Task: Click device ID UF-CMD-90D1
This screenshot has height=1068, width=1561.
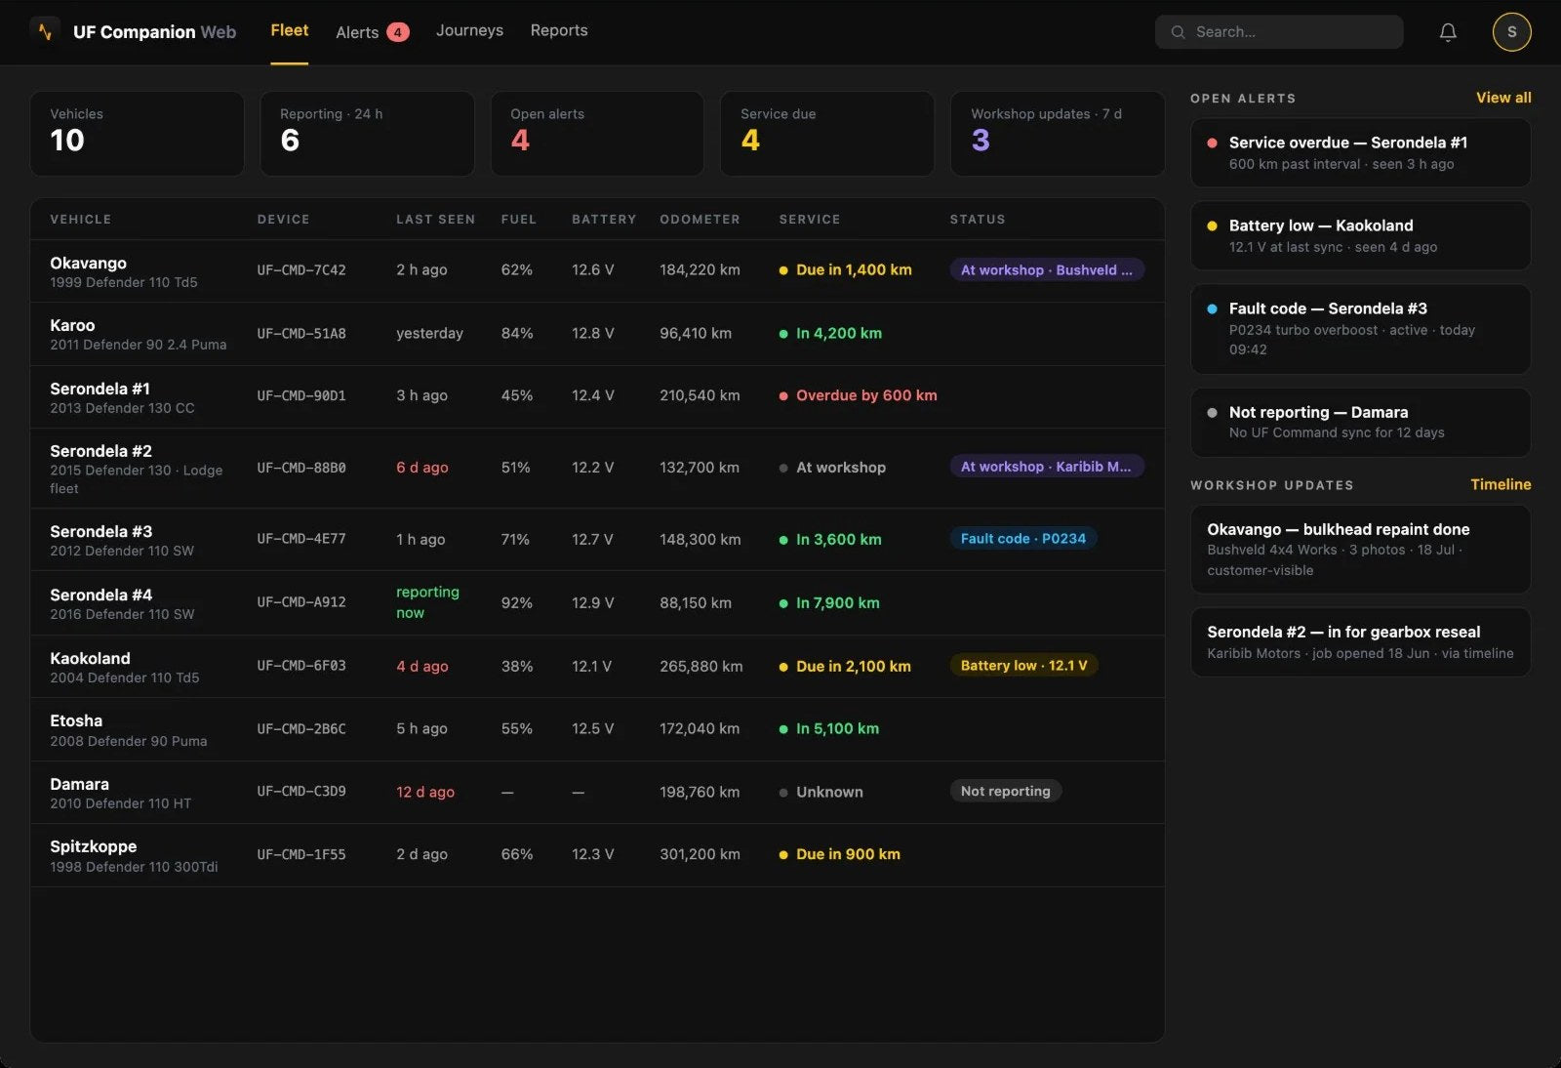Action: pos(301,395)
